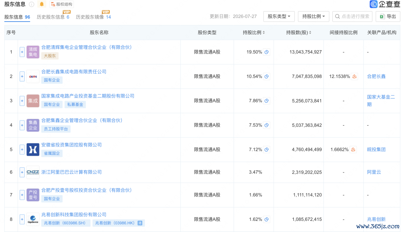Expand row 2 合肥长鑫集成电路 plus button
Screen dimensions: 402x232
[x=22, y=76]
